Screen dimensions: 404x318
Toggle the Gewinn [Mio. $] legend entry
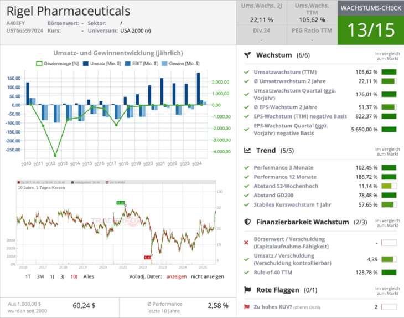[x=180, y=64]
